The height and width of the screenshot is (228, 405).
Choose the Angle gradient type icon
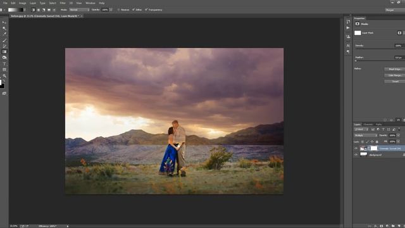point(44,10)
